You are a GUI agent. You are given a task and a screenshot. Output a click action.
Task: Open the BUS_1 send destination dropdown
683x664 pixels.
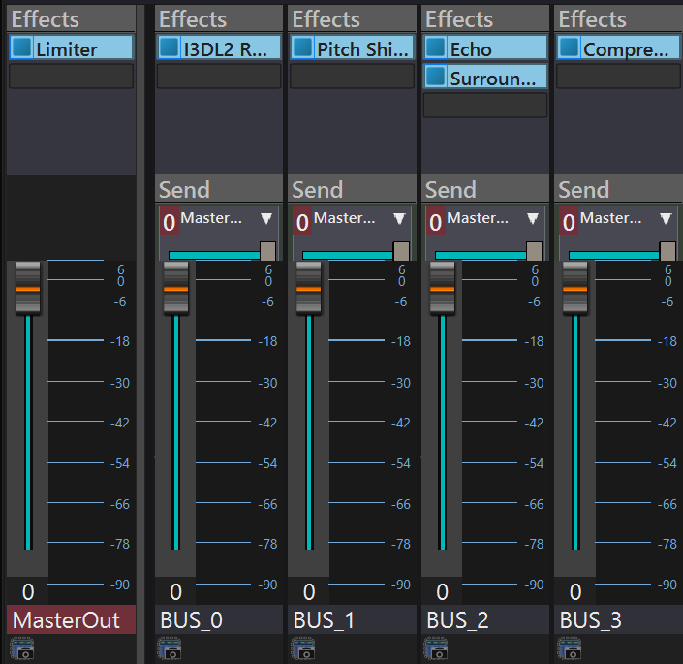point(399,218)
